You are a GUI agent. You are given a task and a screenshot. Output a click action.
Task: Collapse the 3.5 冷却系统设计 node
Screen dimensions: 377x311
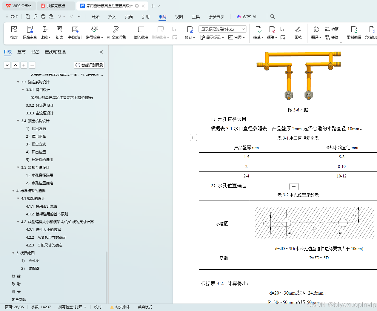(x=18, y=167)
